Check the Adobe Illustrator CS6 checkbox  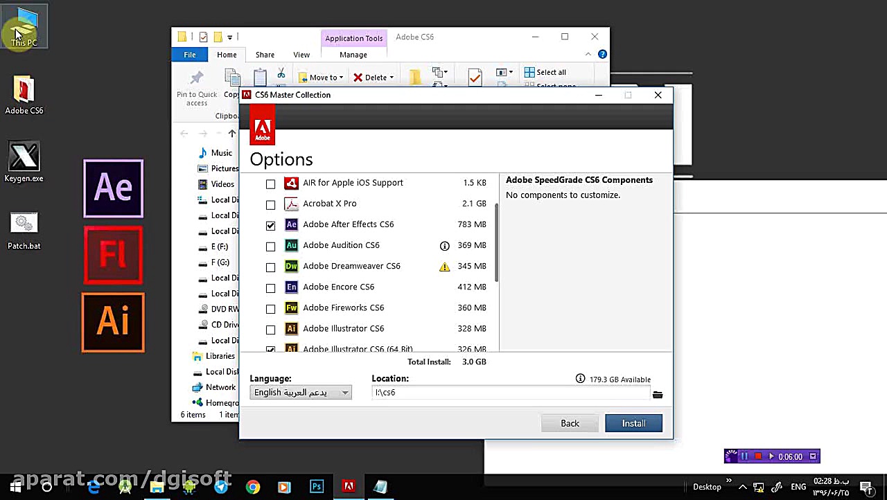pyautogui.click(x=270, y=329)
